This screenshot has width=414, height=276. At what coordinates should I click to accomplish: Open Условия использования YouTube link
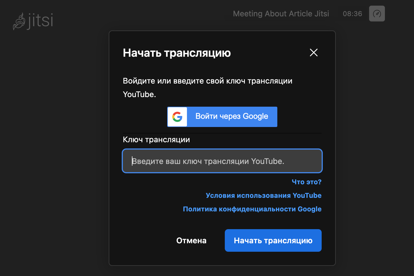click(263, 196)
